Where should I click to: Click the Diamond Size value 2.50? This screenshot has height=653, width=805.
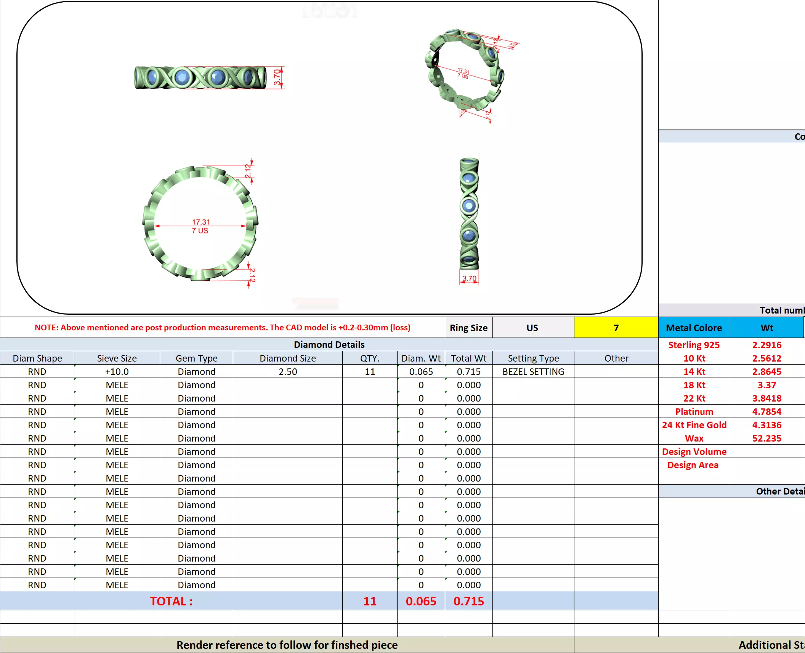point(287,371)
